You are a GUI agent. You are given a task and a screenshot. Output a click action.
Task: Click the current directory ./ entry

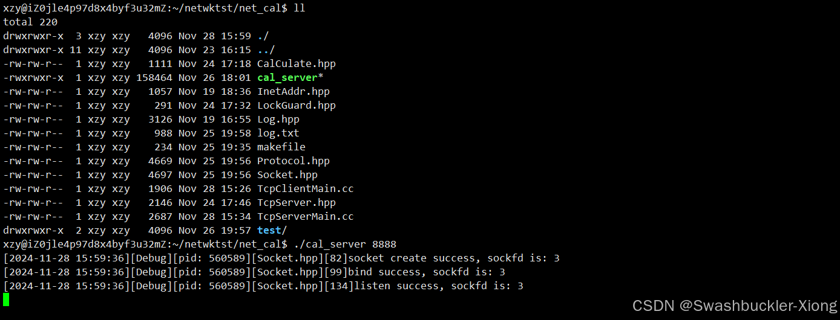click(263, 36)
